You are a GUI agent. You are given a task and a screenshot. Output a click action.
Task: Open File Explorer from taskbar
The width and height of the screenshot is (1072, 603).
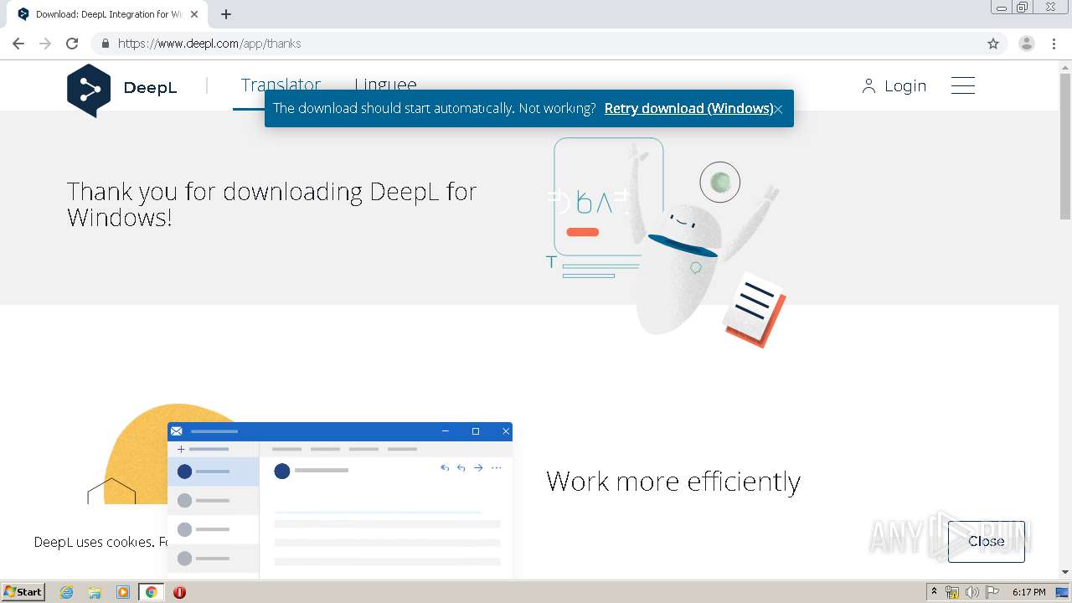coord(95,592)
